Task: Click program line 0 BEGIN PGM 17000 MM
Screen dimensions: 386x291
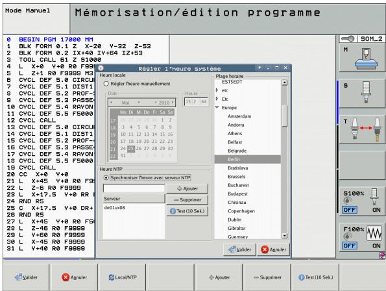Action: tap(50, 40)
